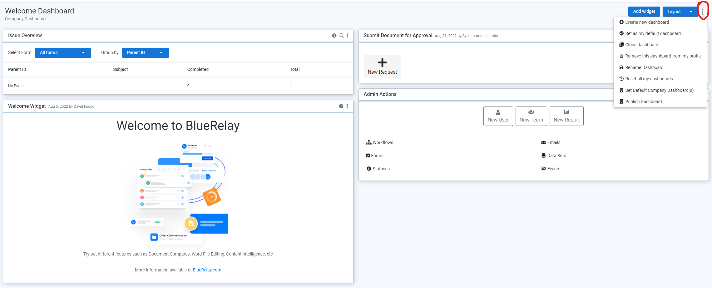Click the Completed column header

coord(198,69)
